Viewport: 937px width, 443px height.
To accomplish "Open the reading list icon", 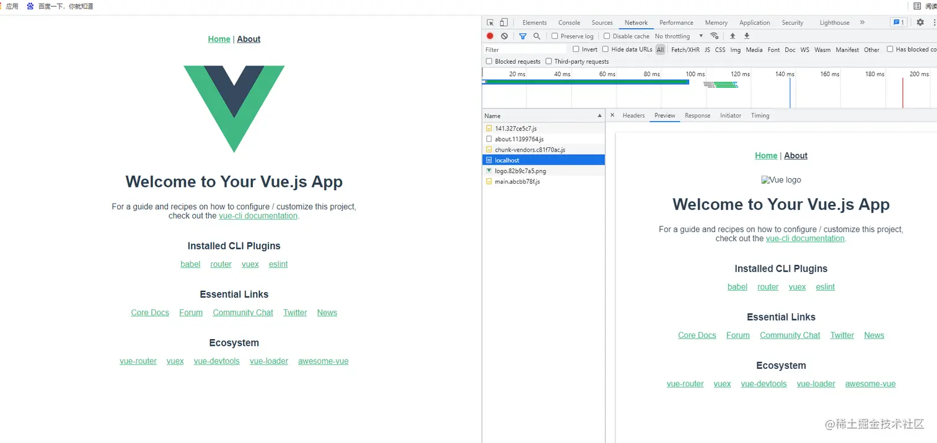I will pyautogui.click(x=917, y=6).
